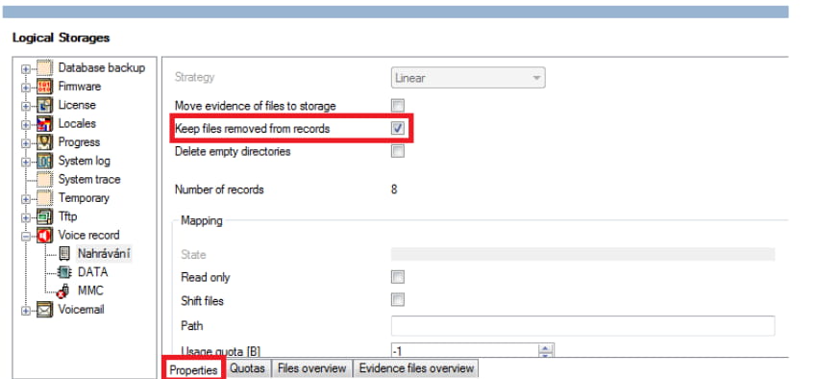Click the Number of records value 8

394,189
